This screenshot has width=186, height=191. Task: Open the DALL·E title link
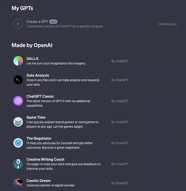click(32, 59)
